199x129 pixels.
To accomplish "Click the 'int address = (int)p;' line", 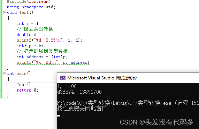I will pos(42,57).
